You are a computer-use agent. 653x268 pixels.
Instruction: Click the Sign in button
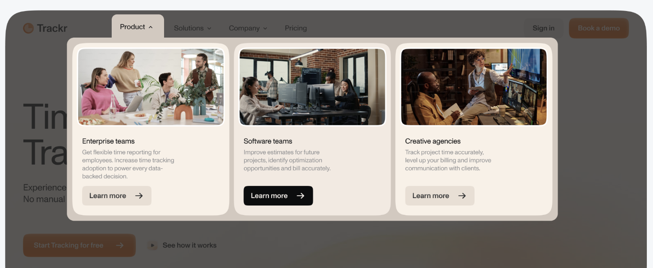point(543,28)
